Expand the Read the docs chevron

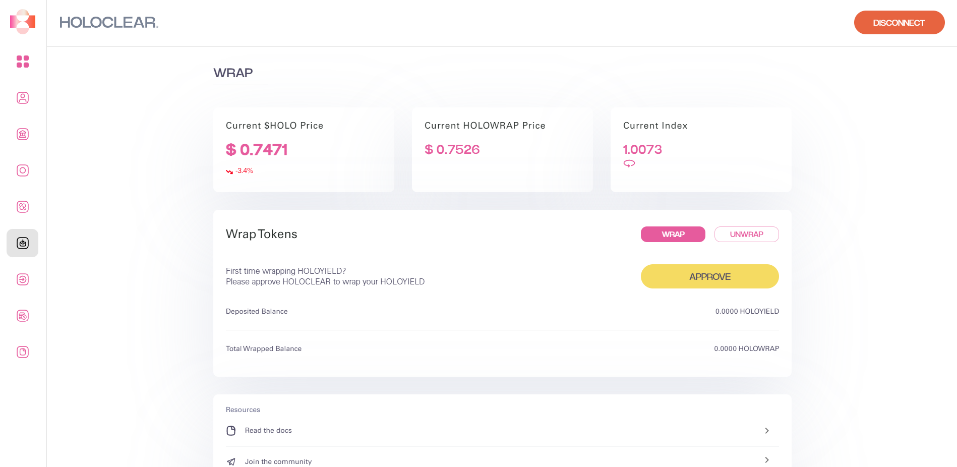coord(767,431)
